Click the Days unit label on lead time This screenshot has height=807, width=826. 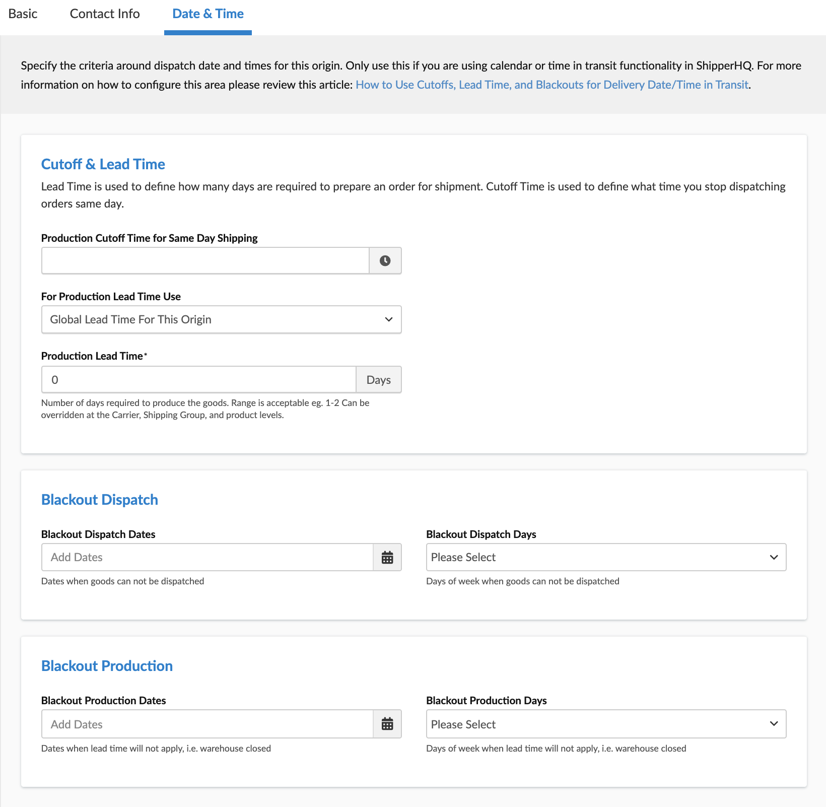click(x=378, y=379)
